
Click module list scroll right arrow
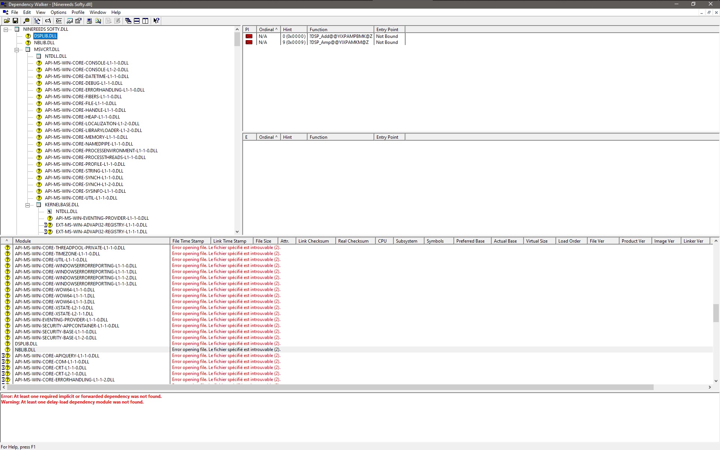[709, 387]
